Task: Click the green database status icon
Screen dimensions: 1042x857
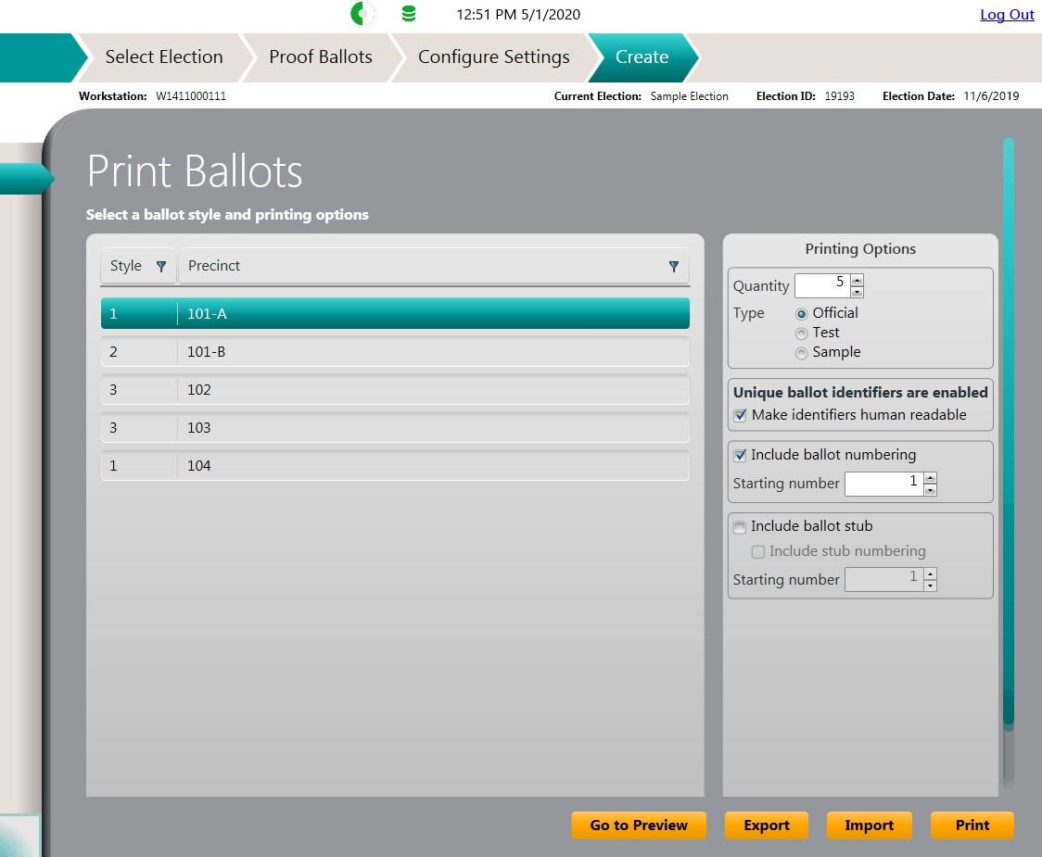Action: pos(408,14)
